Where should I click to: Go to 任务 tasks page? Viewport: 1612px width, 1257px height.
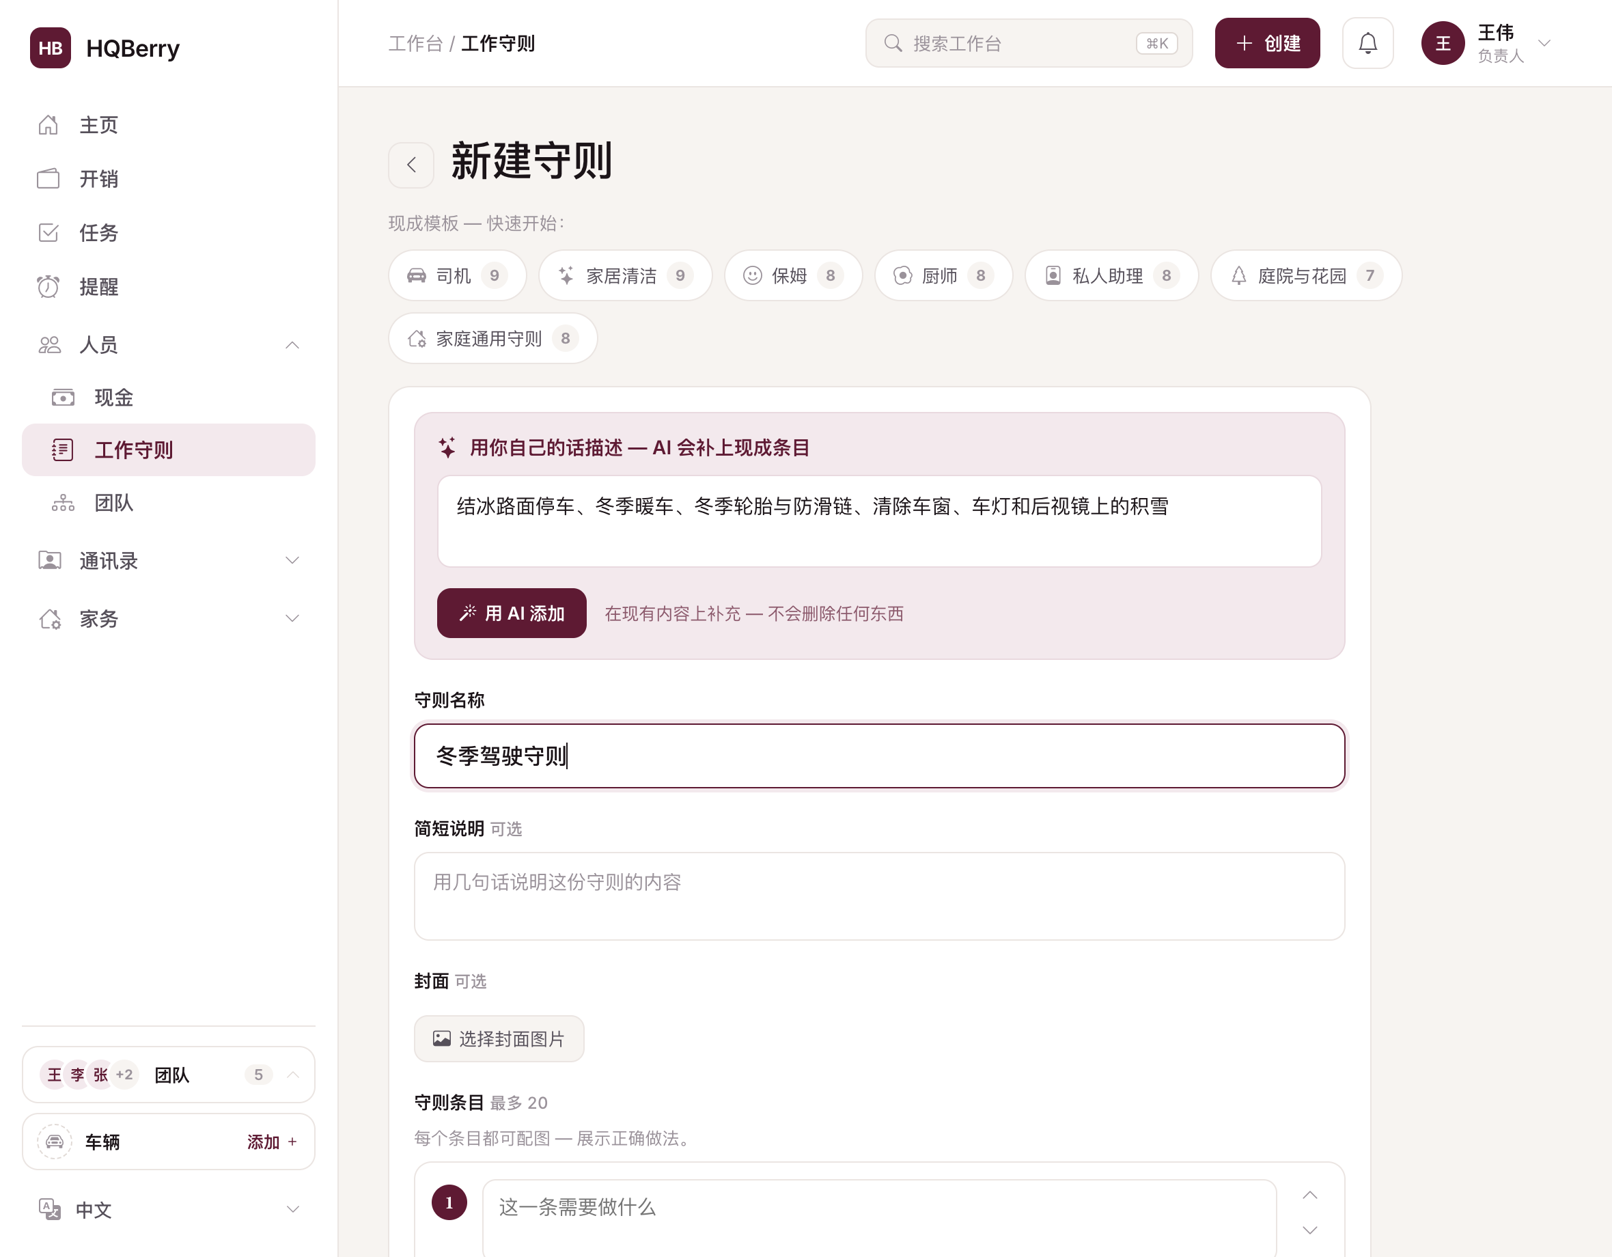click(168, 232)
